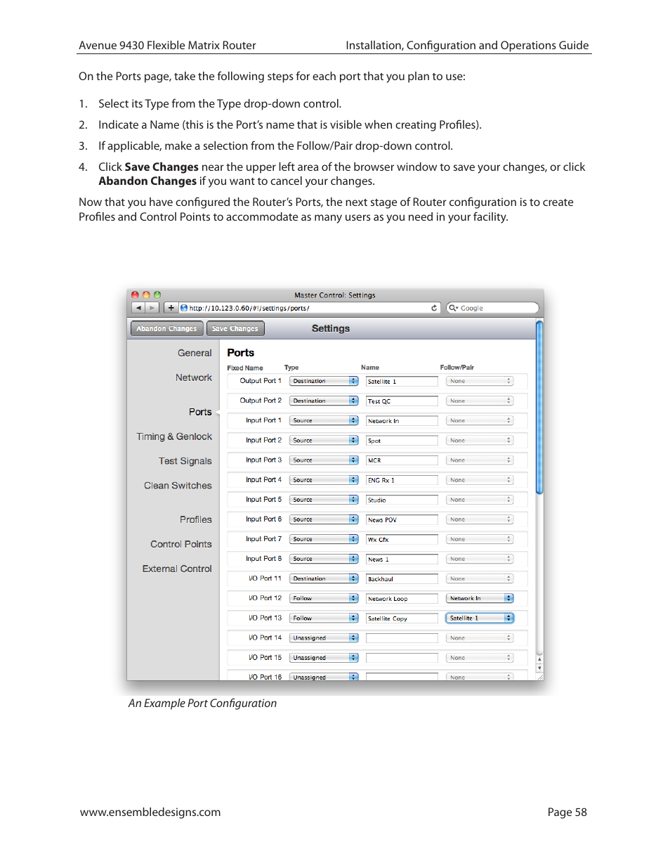This screenshot has height=868, width=670.
Task: Click the Name field containing Test QC
Action: point(402,401)
